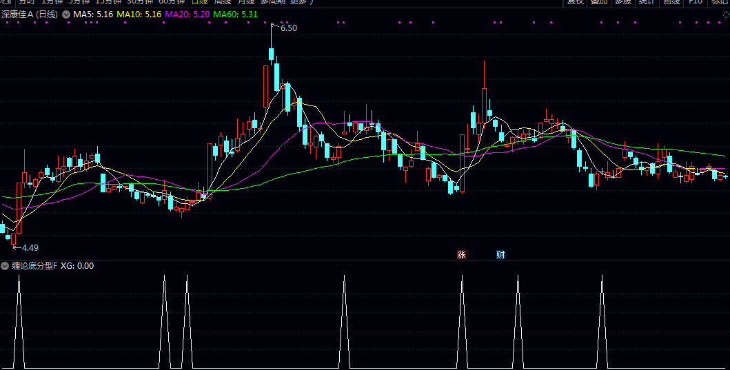Click the red 涨 event marker
This screenshot has width=730, height=370.
pos(461,254)
